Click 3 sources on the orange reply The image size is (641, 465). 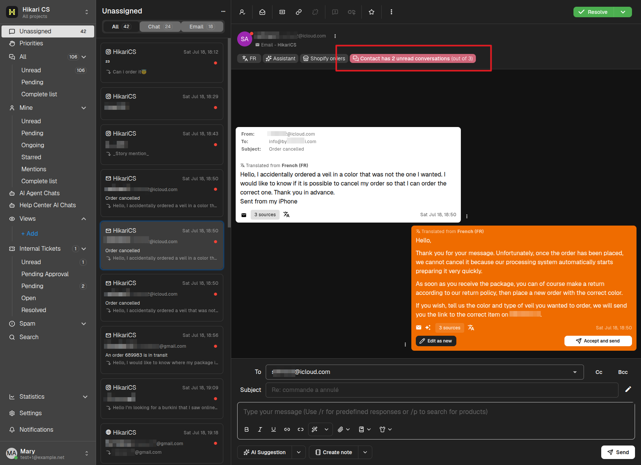tap(450, 328)
